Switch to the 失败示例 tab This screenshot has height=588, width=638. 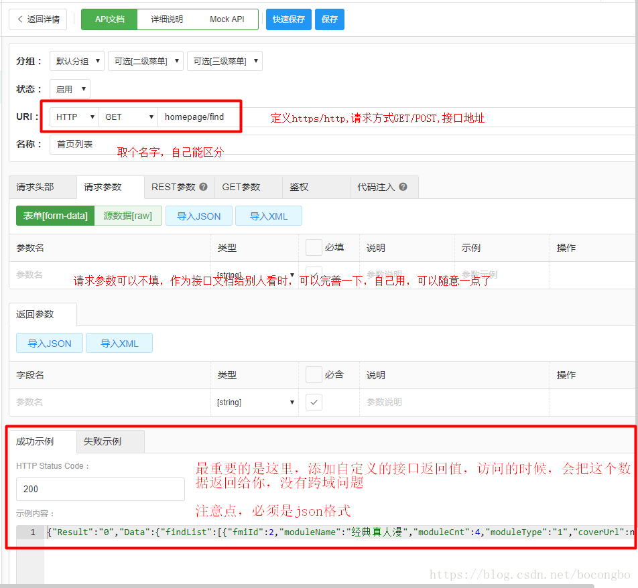coord(103,442)
